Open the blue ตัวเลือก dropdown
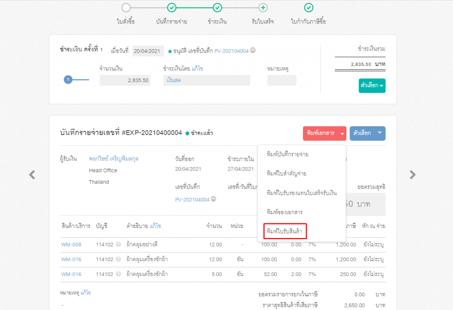 (367, 132)
